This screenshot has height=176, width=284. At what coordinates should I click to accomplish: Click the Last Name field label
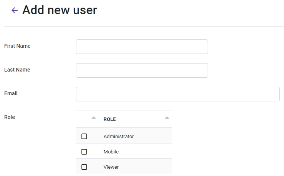(x=17, y=70)
